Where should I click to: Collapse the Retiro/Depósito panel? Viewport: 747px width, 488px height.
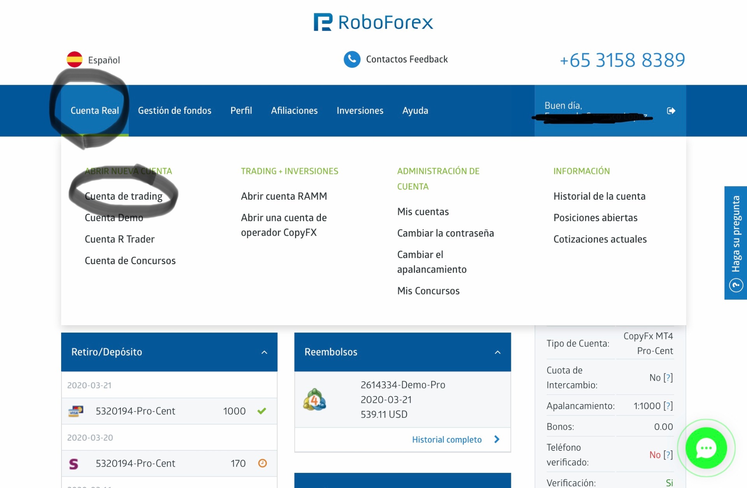(x=264, y=352)
